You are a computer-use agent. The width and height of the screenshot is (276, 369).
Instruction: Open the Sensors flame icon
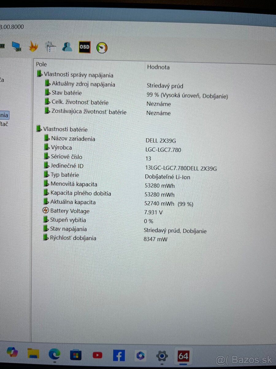pos(34,46)
